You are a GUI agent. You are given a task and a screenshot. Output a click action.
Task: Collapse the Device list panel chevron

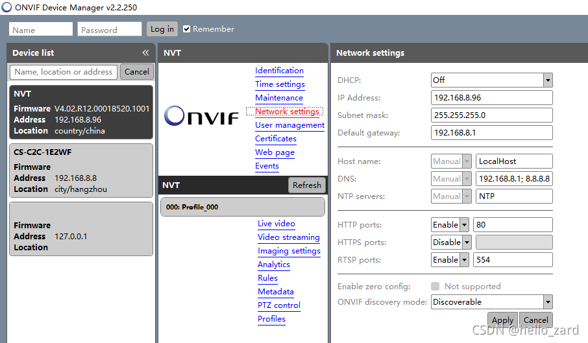click(145, 53)
